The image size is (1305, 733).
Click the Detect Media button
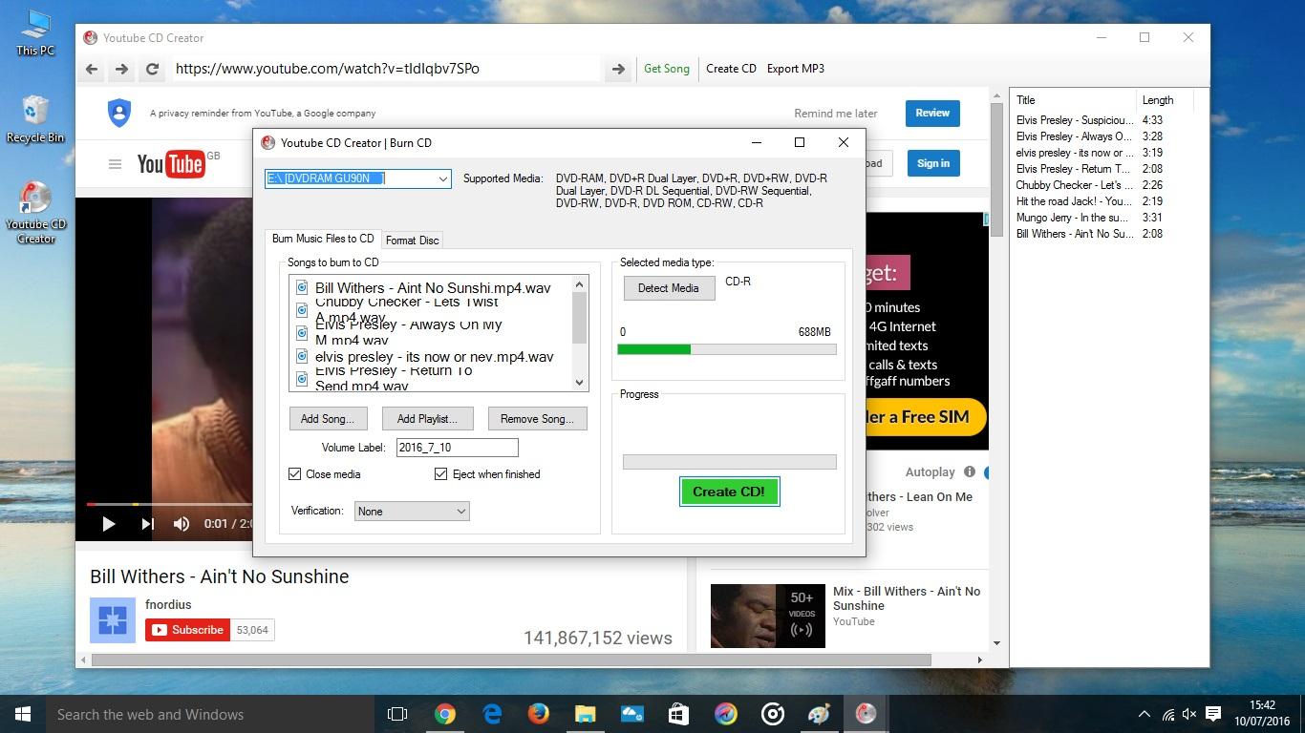click(x=669, y=288)
